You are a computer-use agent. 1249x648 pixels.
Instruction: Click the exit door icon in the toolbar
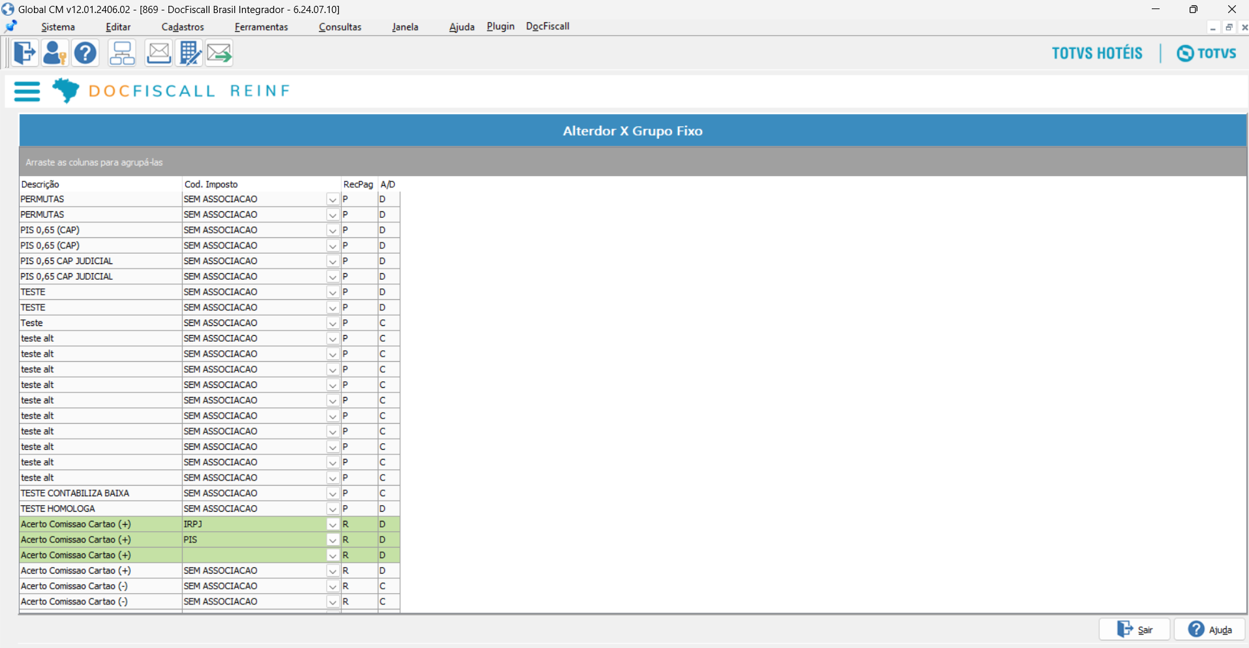click(x=25, y=53)
